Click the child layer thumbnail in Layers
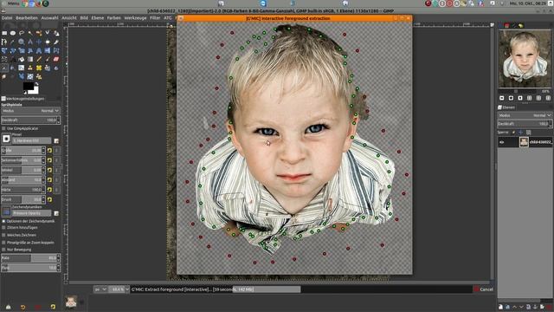This screenshot has width=554, height=312. (x=524, y=142)
